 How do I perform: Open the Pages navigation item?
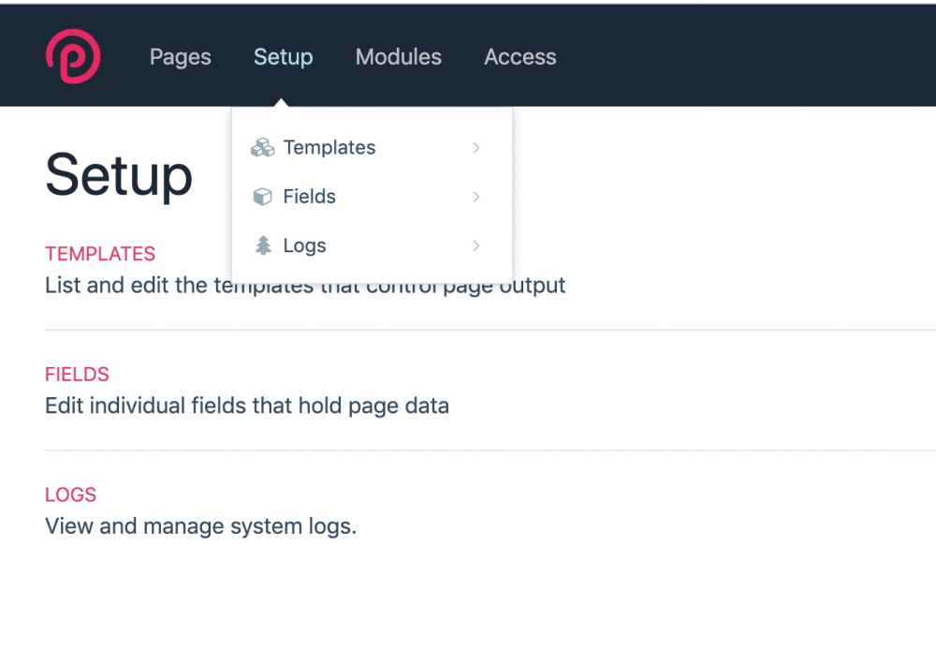click(x=181, y=57)
